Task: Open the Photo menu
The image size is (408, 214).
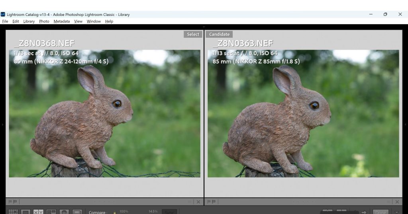Action: pyautogui.click(x=44, y=21)
